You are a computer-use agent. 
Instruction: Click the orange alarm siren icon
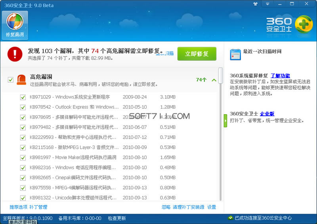pos(21,80)
